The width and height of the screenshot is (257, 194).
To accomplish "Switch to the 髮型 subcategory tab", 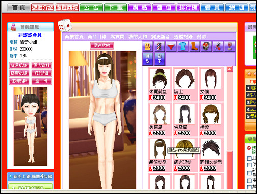I will [147, 59].
